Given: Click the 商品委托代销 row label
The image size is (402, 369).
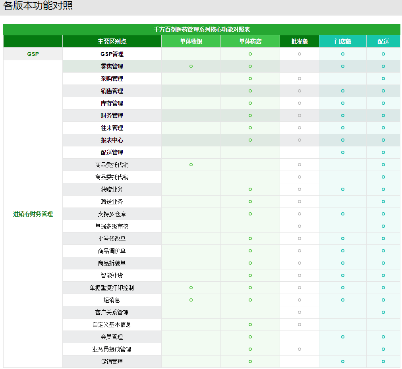Looking at the screenshot, I should [112, 177].
